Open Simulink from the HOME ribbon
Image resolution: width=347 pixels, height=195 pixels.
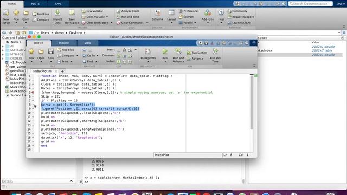pyautogui.click(x=158, y=13)
